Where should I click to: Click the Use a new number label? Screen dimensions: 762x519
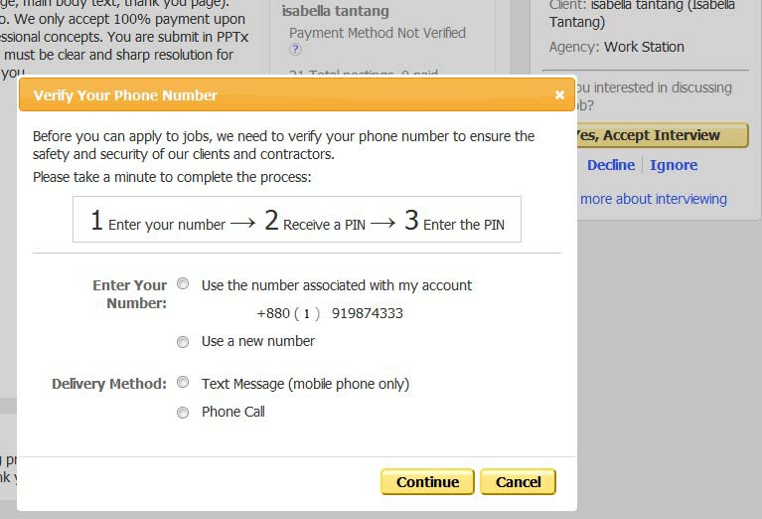pos(258,341)
